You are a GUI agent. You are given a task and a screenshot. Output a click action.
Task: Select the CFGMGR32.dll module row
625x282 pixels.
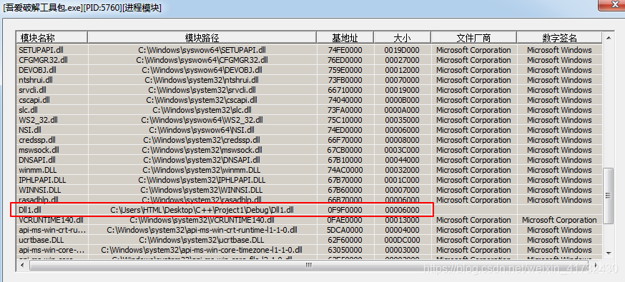[309, 60]
